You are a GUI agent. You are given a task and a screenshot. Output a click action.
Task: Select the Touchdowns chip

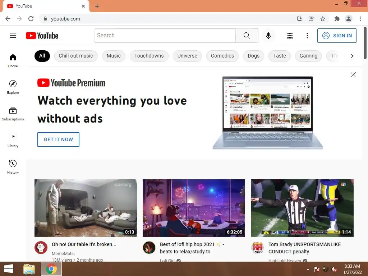pyautogui.click(x=149, y=56)
